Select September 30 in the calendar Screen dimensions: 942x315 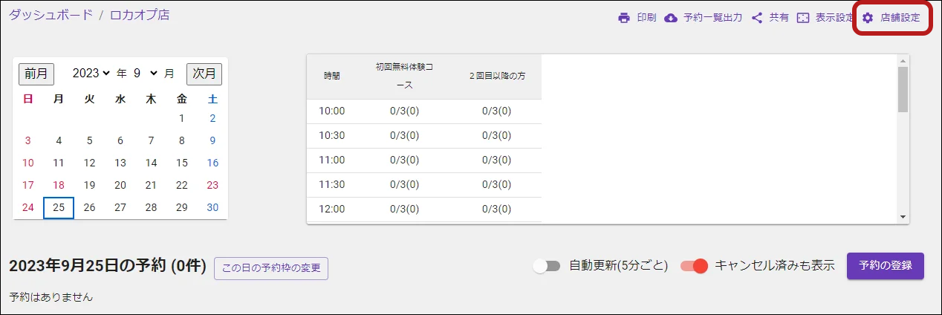[212, 207]
